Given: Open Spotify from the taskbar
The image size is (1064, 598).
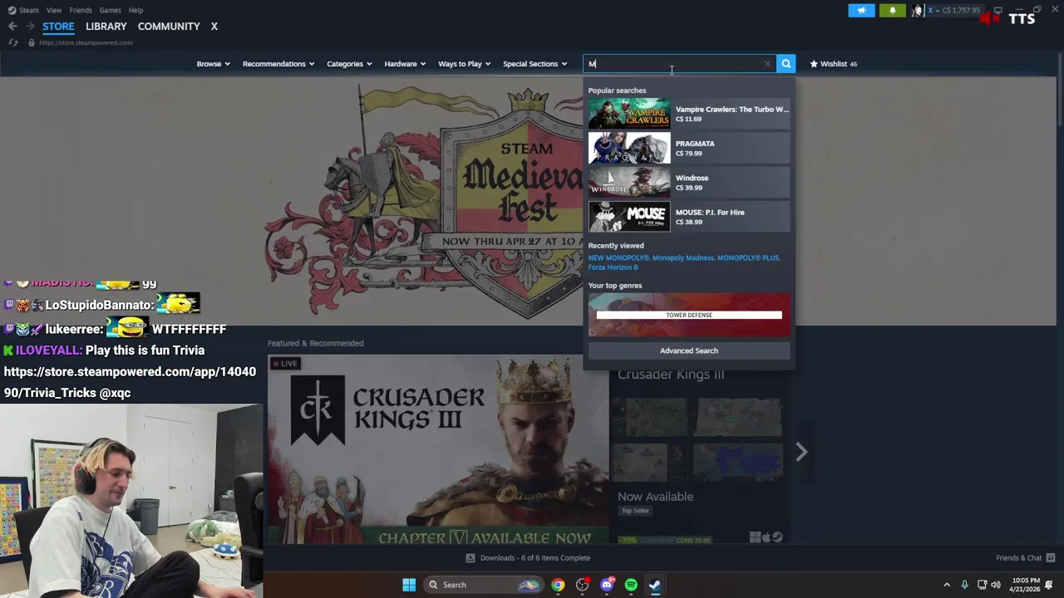Looking at the screenshot, I should point(631,585).
